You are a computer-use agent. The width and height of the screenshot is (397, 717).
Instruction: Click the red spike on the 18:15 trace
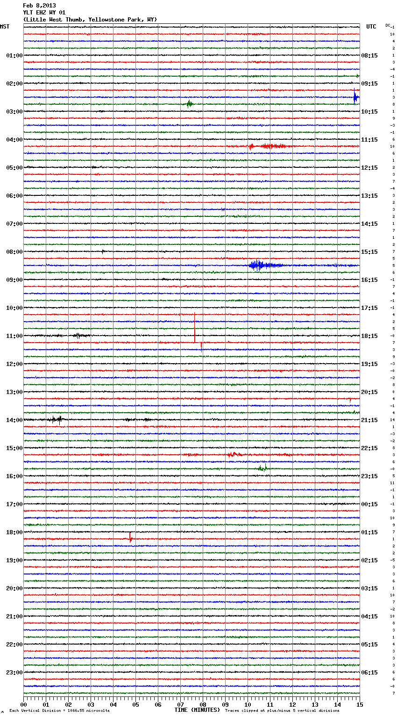click(130, 537)
